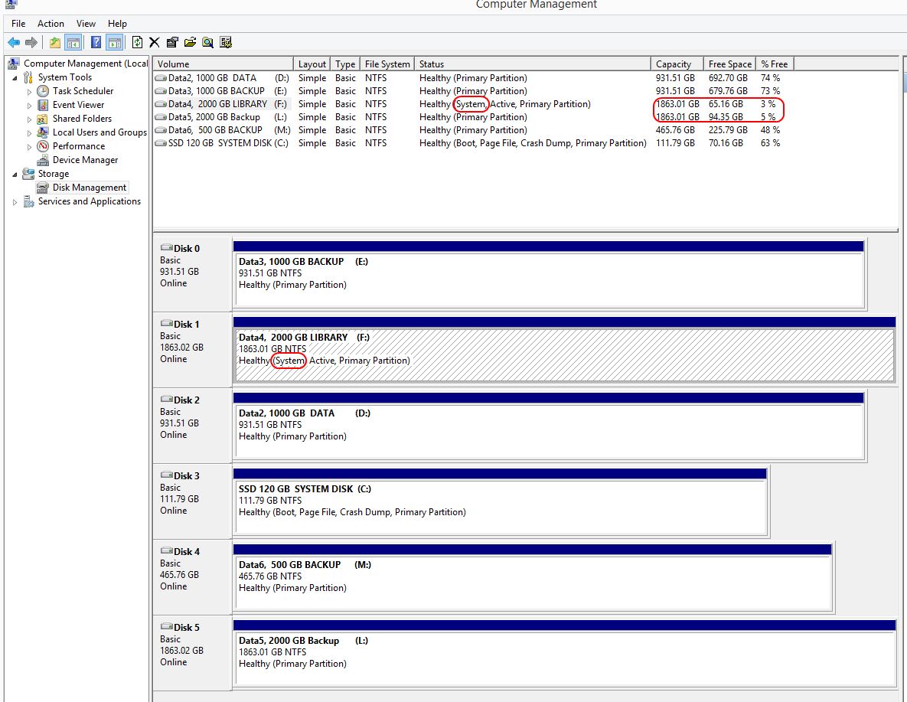Click the open folder toolbar icon
Screen dimensions: 907x702
tap(190, 42)
